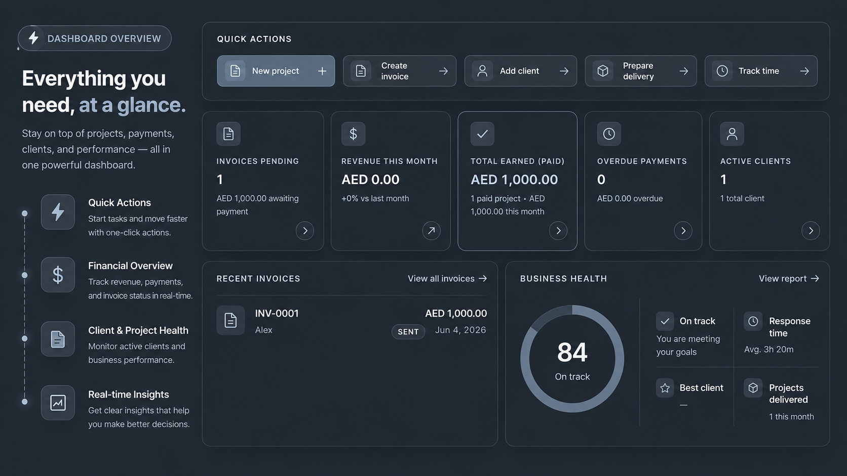
Task: Click the arrow on Create invoice
Action: coord(443,71)
